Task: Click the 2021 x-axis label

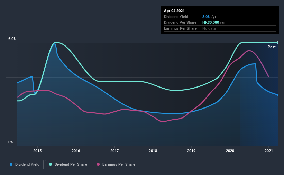Action: (x=268, y=151)
